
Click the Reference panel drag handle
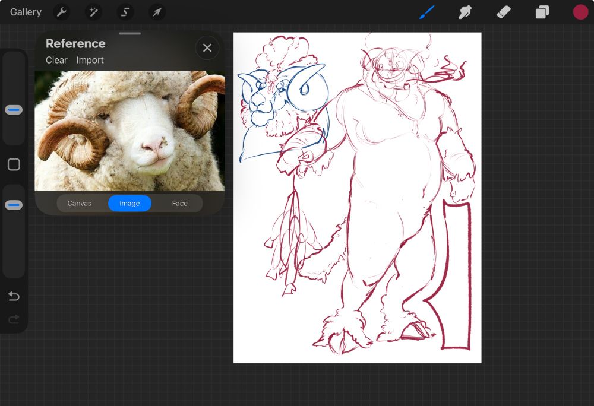(x=129, y=34)
